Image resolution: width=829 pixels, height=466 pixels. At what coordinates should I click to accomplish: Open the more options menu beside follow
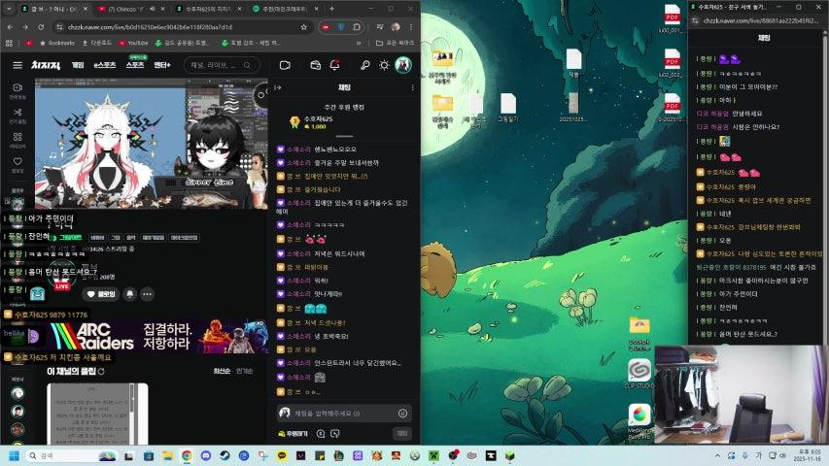click(147, 294)
